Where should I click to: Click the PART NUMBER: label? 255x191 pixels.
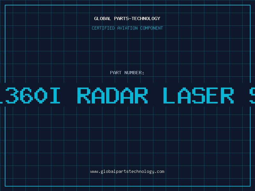127,73
